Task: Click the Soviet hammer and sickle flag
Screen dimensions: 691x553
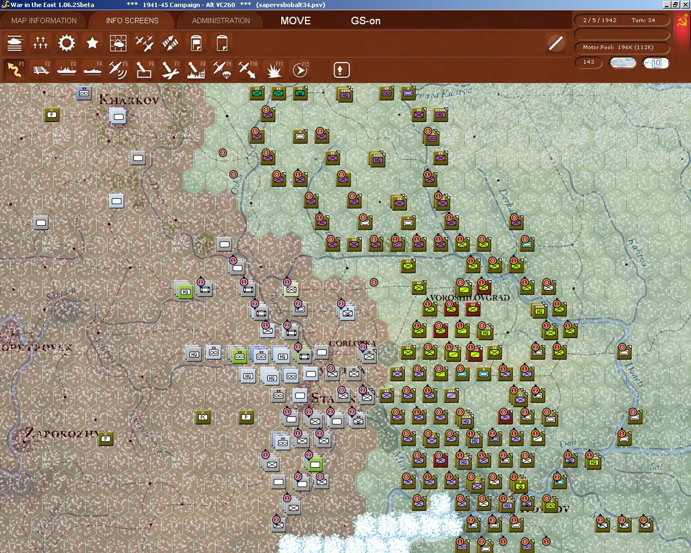Action: 681,22
